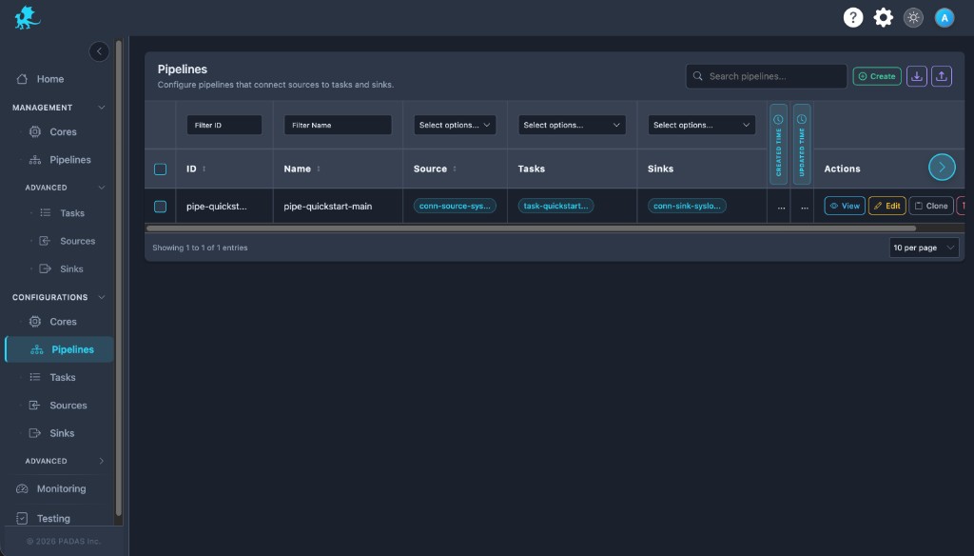
Task: Open user avatar 'A' menu
Action: click(x=945, y=17)
